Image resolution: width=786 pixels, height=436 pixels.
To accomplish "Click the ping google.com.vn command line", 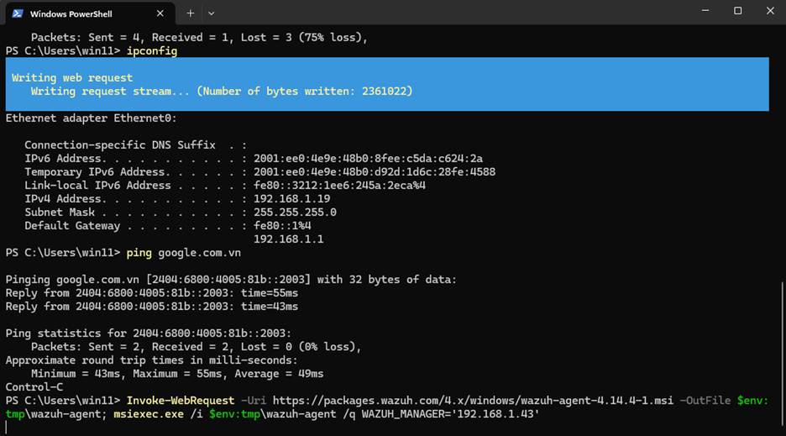I will (183, 253).
